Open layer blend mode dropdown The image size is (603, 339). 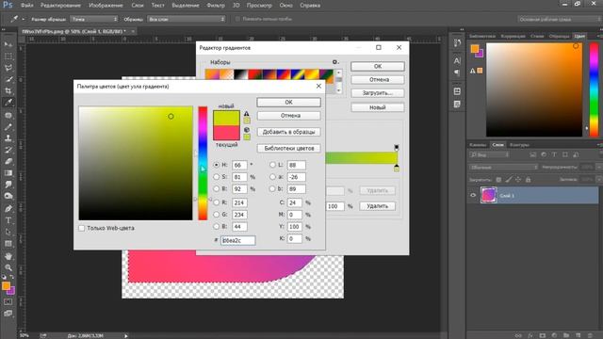pyautogui.click(x=503, y=168)
